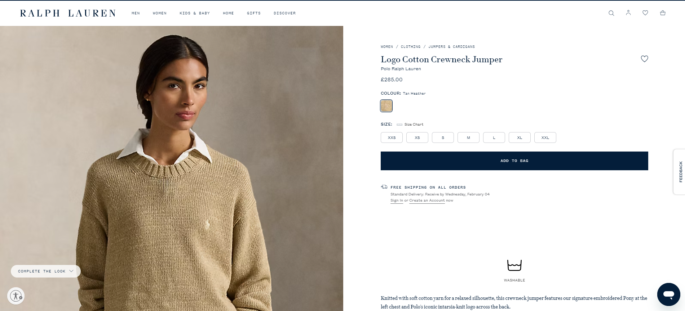Open the account profile icon
Image resolution: width=685 pixels, height=311 pixels.
(628, 13)
